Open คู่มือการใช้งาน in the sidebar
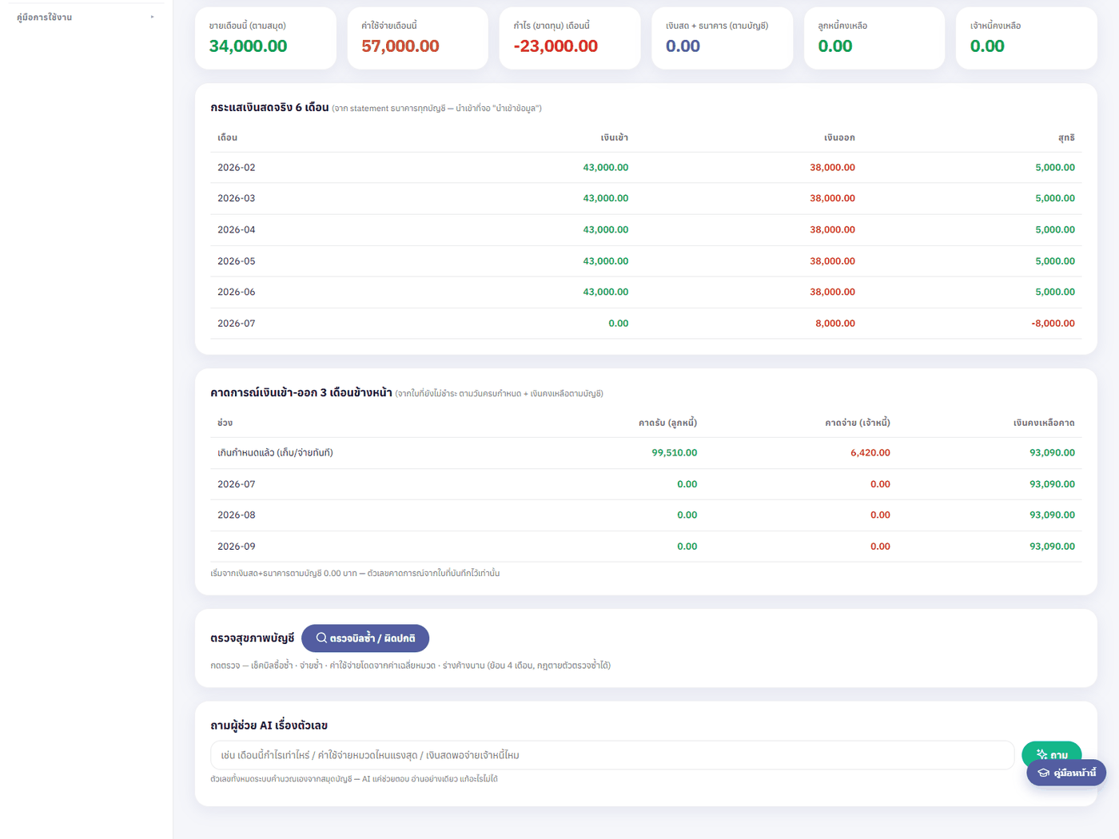 86,17
